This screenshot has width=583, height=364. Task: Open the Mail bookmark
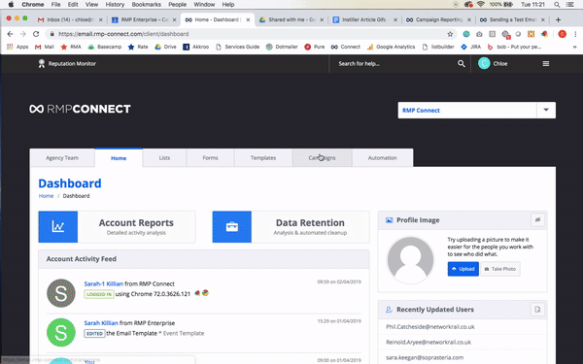(45, 47)
